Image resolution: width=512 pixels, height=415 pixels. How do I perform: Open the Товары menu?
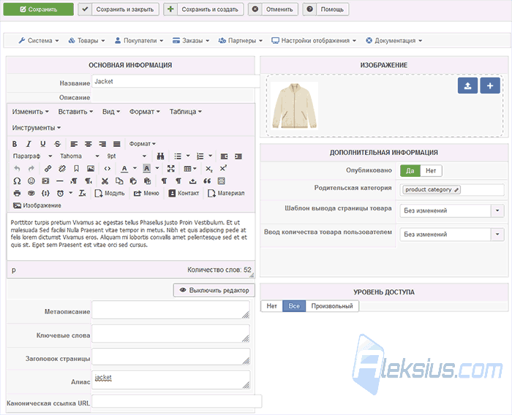pos(86,41)
